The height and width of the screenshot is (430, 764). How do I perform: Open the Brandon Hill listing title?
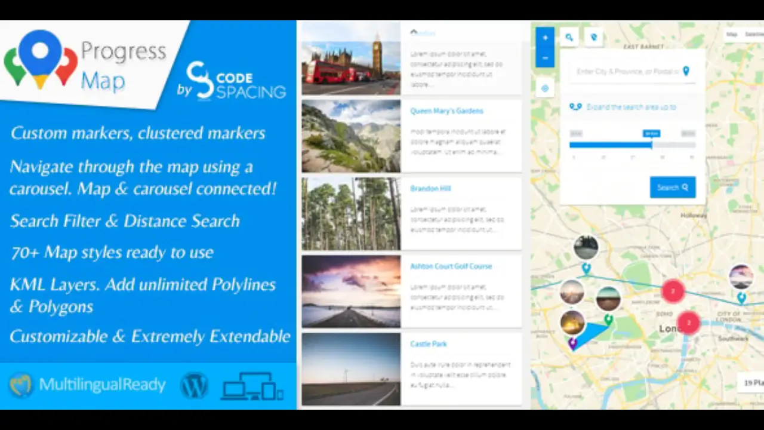(430, 189)
